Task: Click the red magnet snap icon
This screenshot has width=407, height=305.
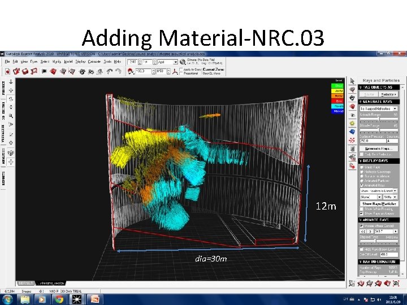Action: click(x=131, y=71)
